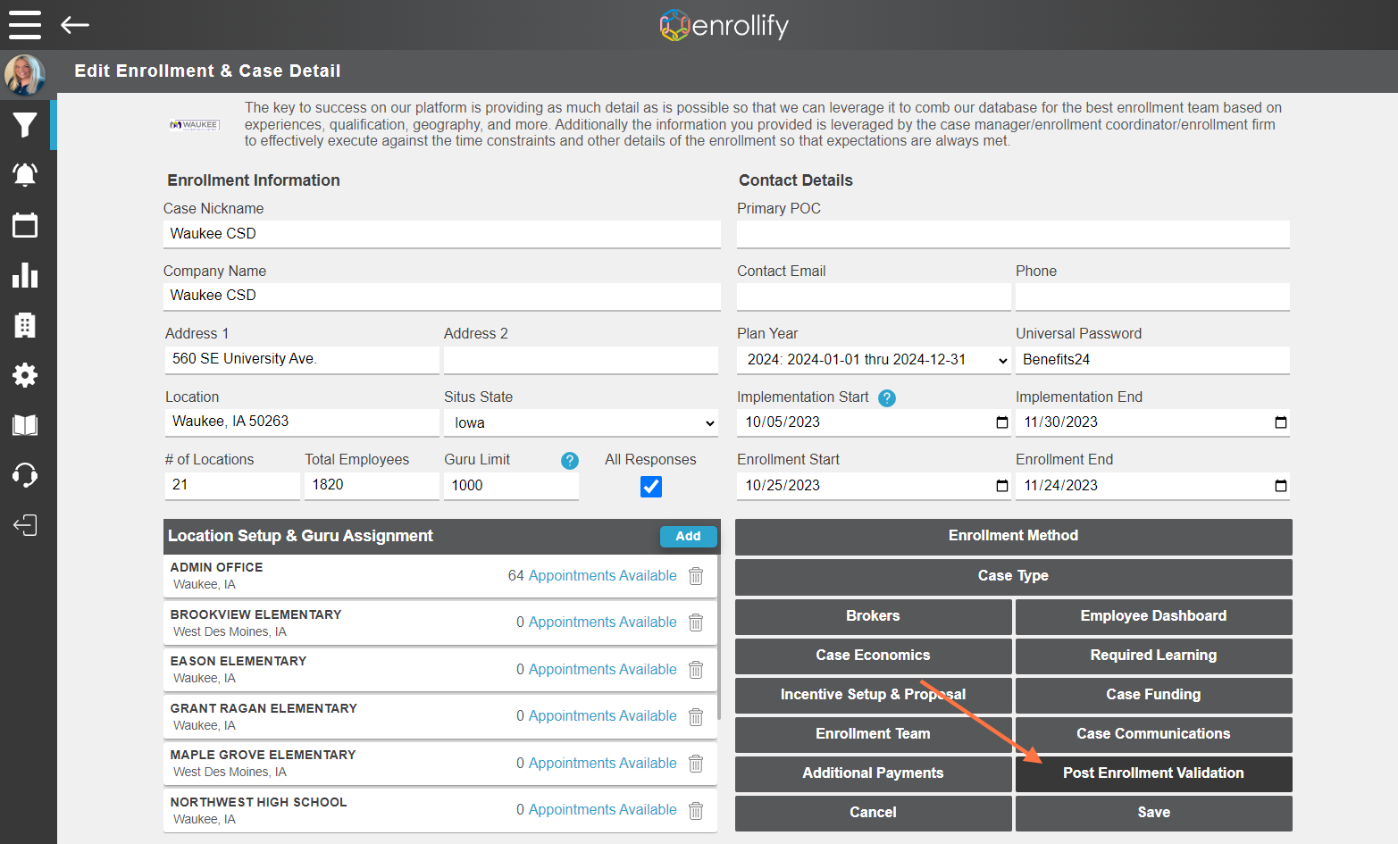Open the Case Communications section
Image resolution: width=1398 pixels, height=844 pixels.
[x=1154, y=734]
